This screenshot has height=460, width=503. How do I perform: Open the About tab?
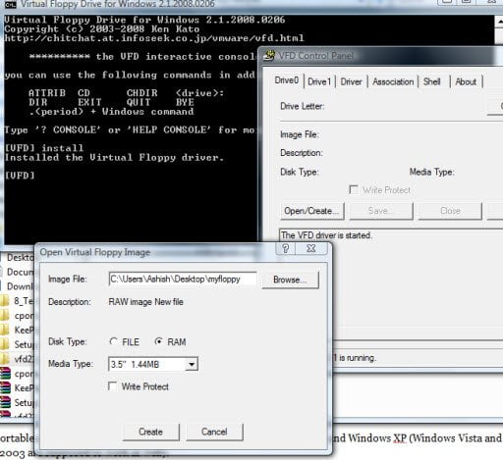tap(466, 81)
